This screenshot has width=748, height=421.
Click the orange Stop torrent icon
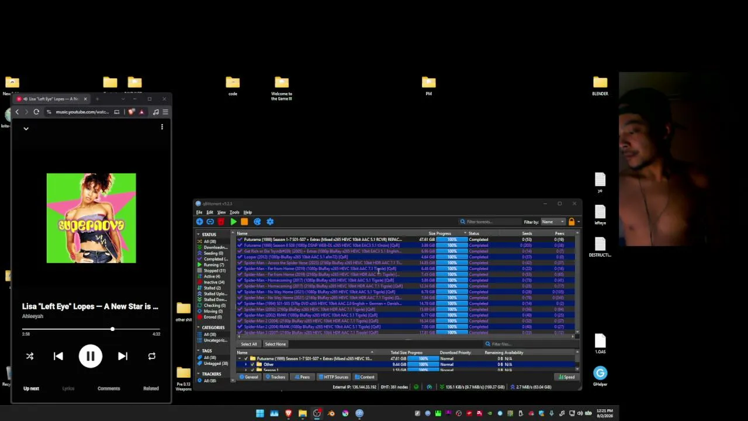[x=244, y=222]
